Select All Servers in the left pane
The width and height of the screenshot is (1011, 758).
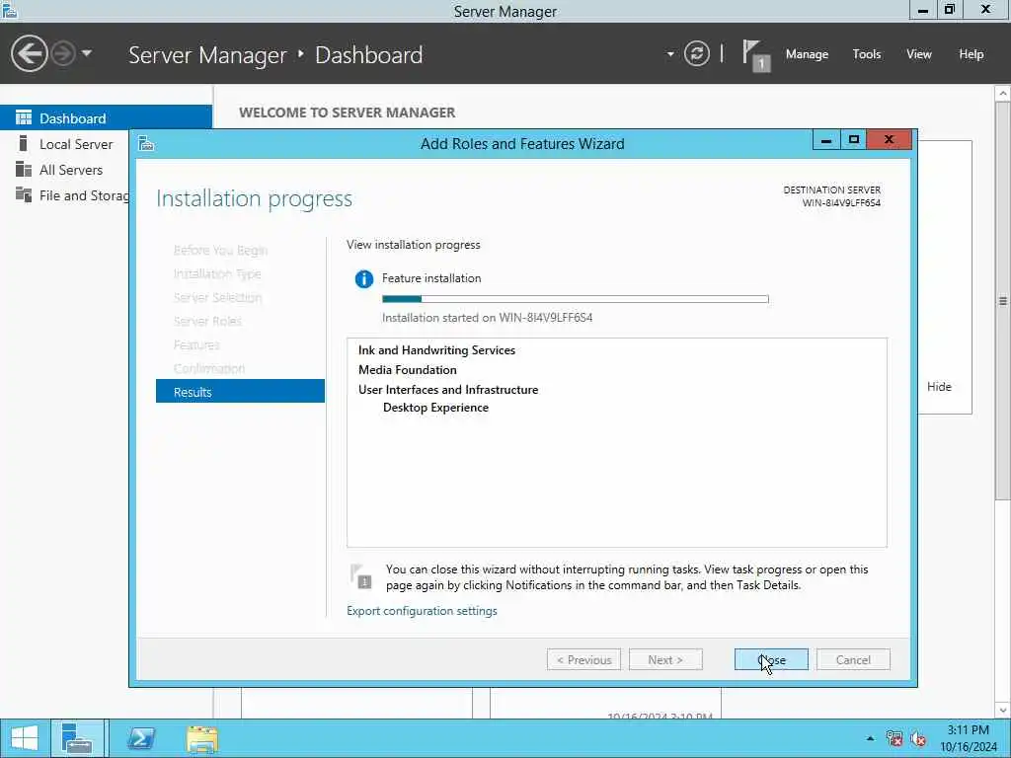(71, 170)
